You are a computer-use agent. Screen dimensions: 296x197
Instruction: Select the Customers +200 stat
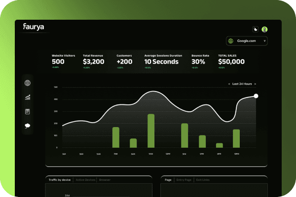click(x=124, y=61)
